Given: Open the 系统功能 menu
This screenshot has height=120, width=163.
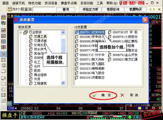Looking at the screenshot, I should click(87, 3).
